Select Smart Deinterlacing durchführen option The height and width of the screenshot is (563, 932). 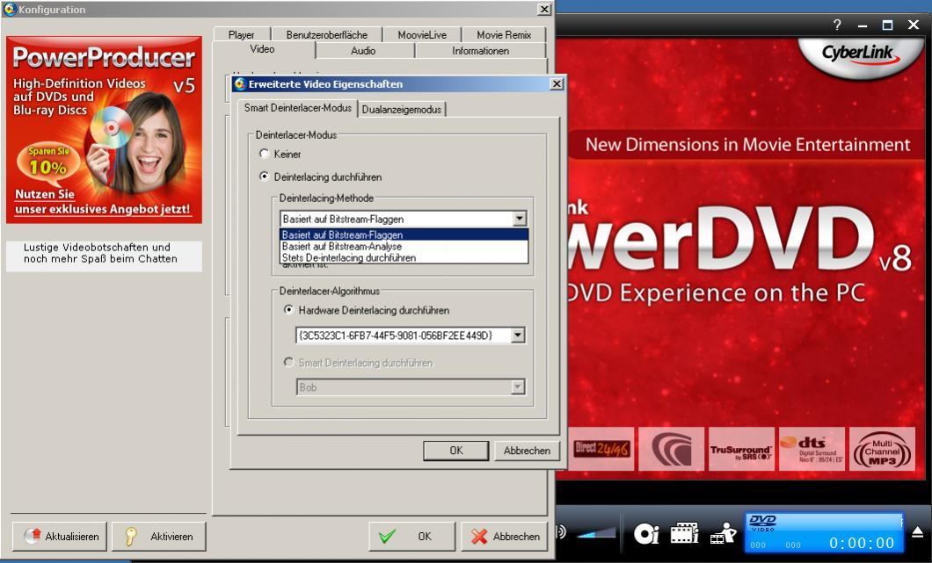tap(289, 362)
